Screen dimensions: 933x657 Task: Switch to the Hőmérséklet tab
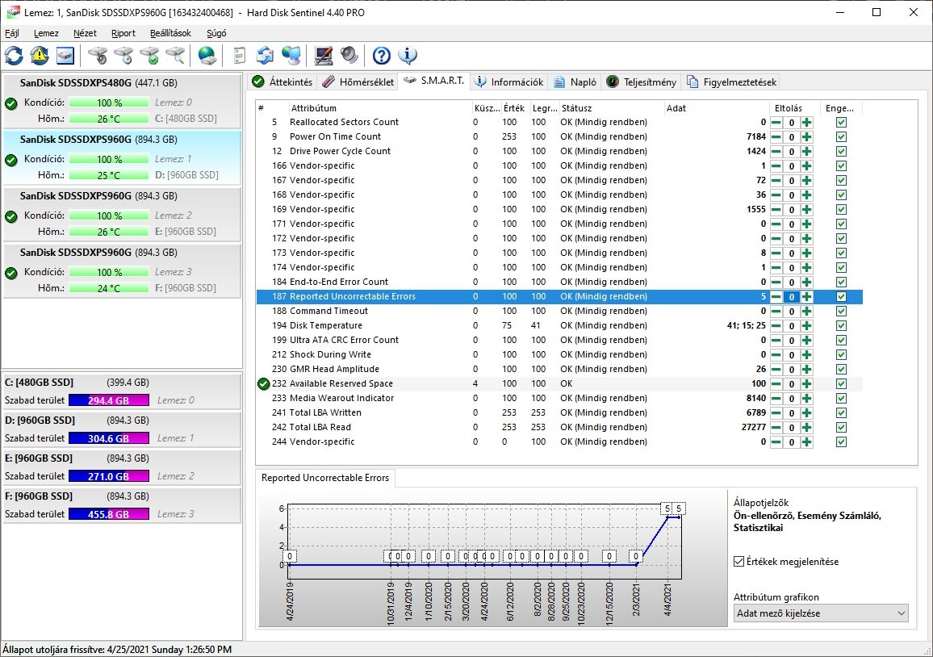coord(358,82)
